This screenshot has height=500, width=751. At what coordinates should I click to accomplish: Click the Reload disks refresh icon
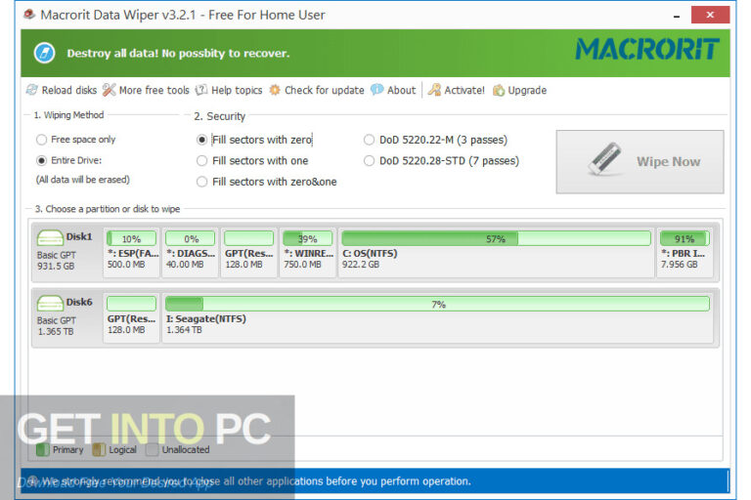tap(32, 90)
